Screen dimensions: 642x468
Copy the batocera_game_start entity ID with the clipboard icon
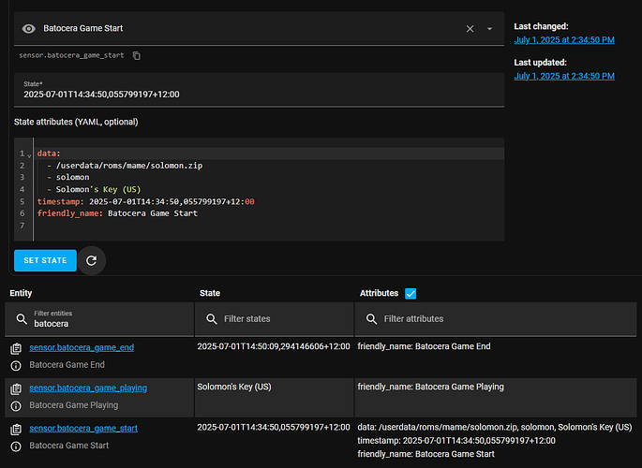[x=16, y=430]
